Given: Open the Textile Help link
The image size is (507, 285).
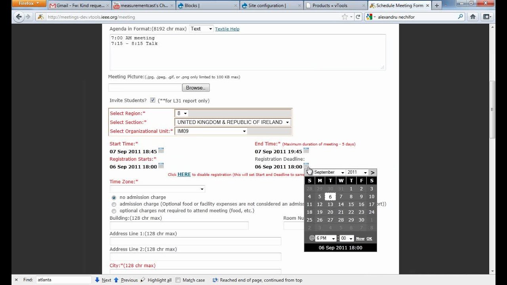Looking at the screenshot, I should (x=227, y=29).
